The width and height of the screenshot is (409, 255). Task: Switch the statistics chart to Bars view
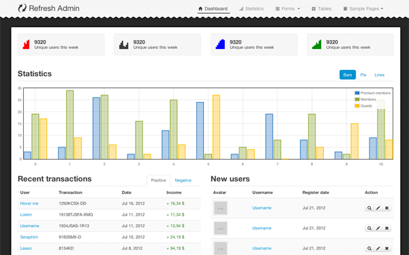tap(348, 75)
